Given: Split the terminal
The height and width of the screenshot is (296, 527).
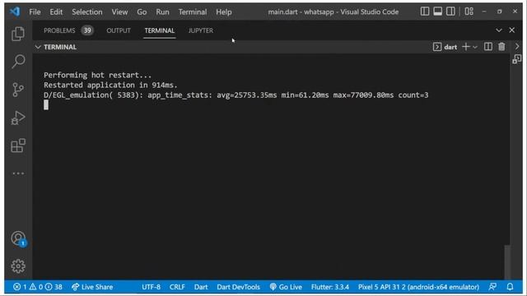Looking at the screenshot, I should pos(488,47).
